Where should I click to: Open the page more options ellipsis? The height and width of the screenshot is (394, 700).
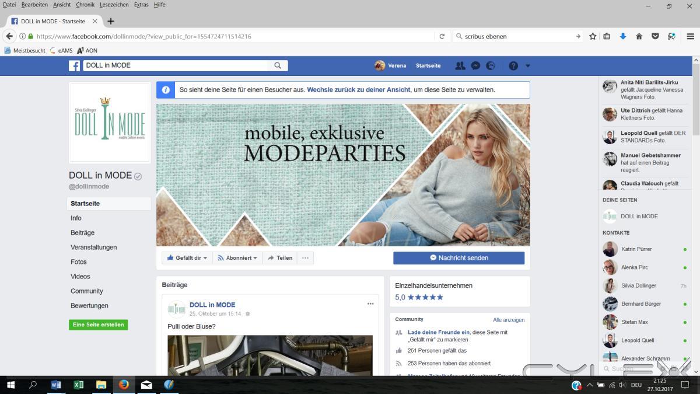305,258
